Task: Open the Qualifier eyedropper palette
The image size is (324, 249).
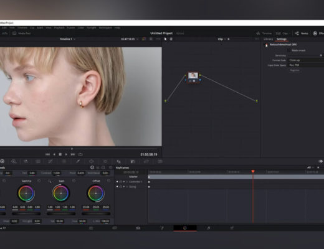Action: pos(78,161)
